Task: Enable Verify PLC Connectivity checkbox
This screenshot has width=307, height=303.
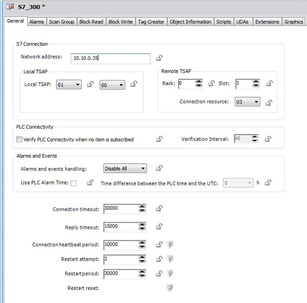Action: 19,139
